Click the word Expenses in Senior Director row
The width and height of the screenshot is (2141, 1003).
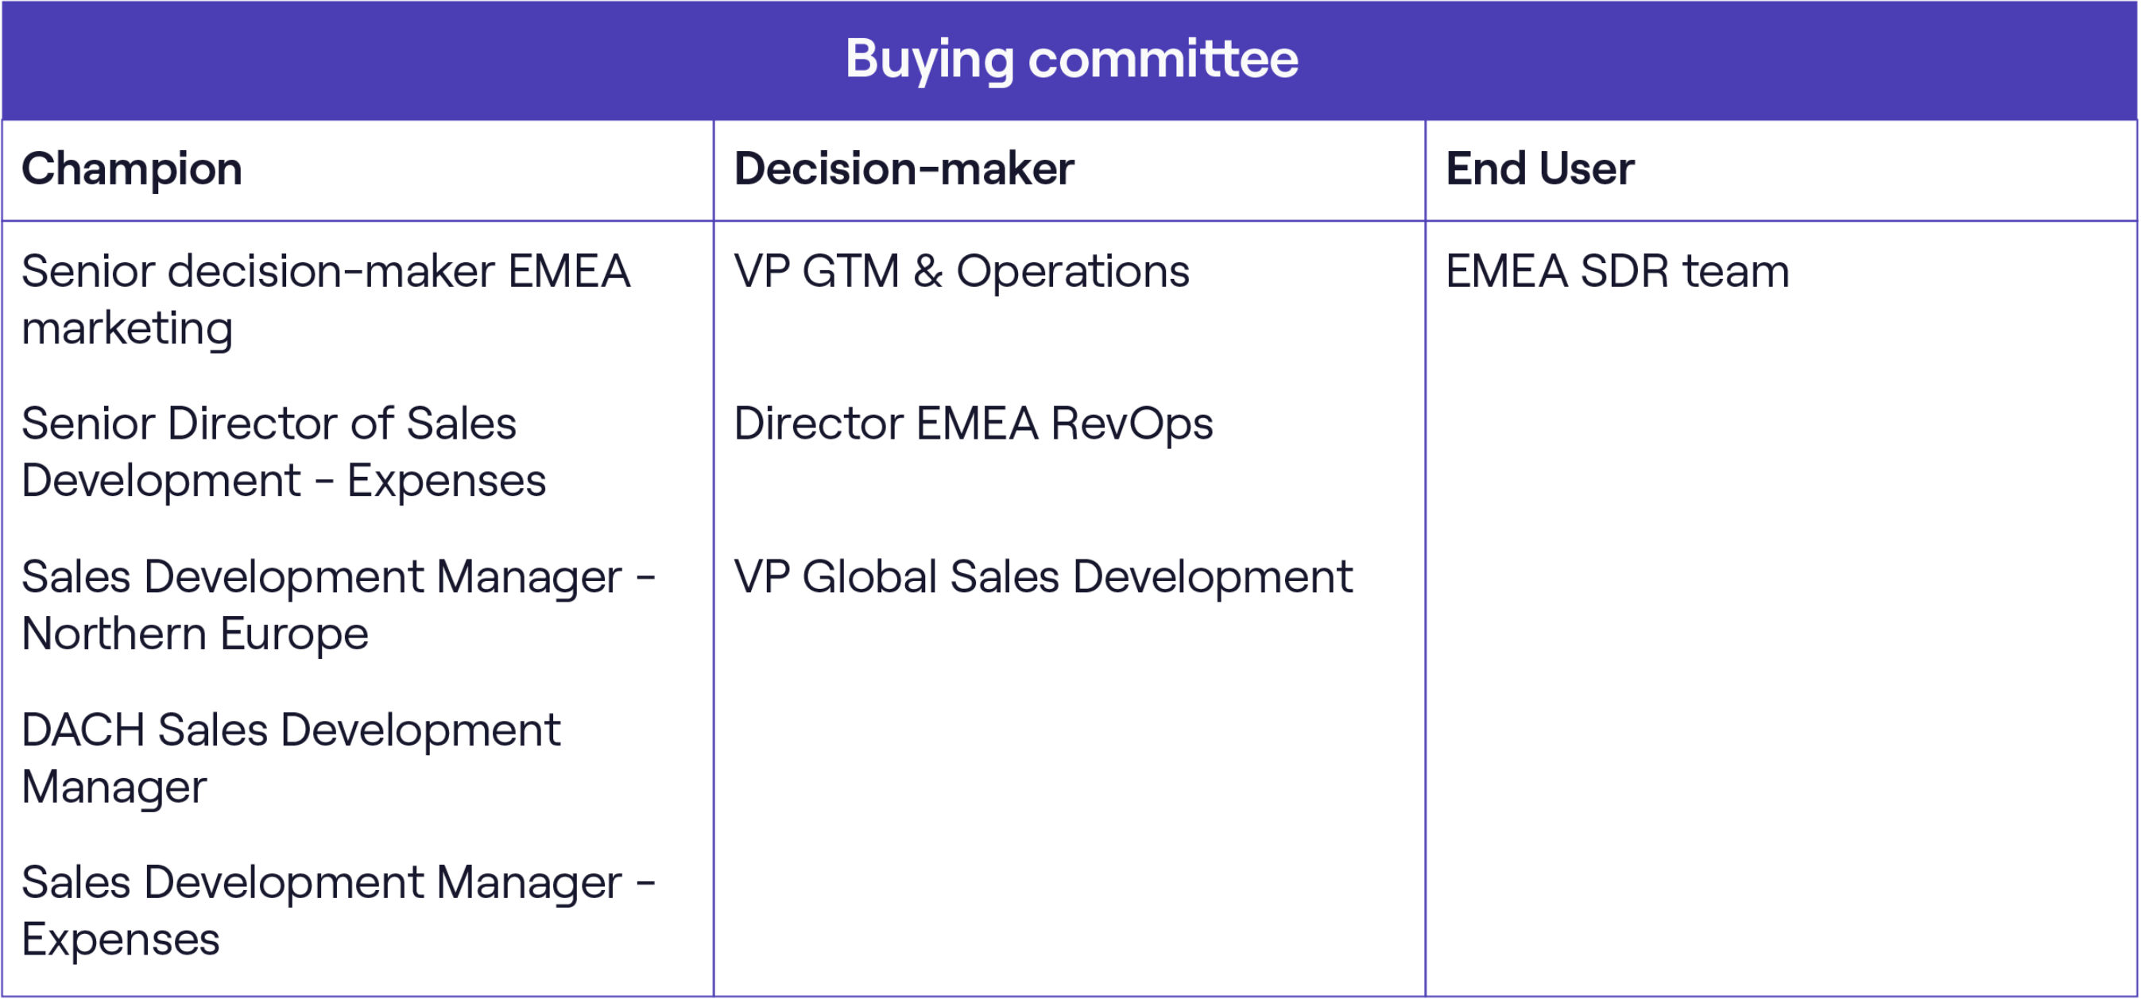pos(447,480)
